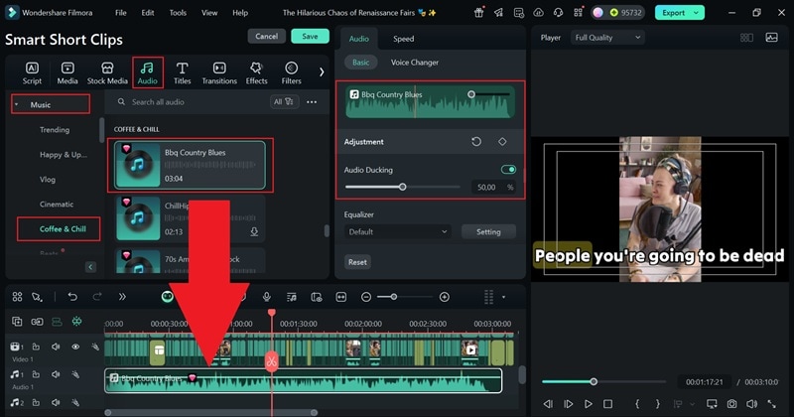Image resolution: width=794 pixels, height=417 pixels.
Task: Toggle Audio Ducking switch
Action: pos(508,170)
